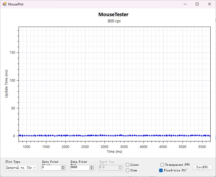
Task: Decrease the Data Point Start value
Action: (x=63, y=169)
